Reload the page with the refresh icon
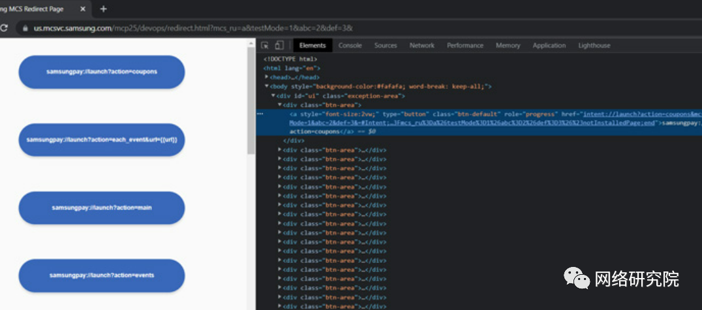The width and height of the screenshot is (702, 310). pos(3,28)
